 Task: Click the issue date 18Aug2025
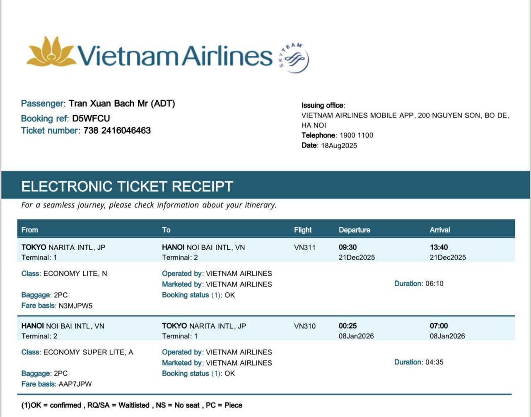click(339, 146)
